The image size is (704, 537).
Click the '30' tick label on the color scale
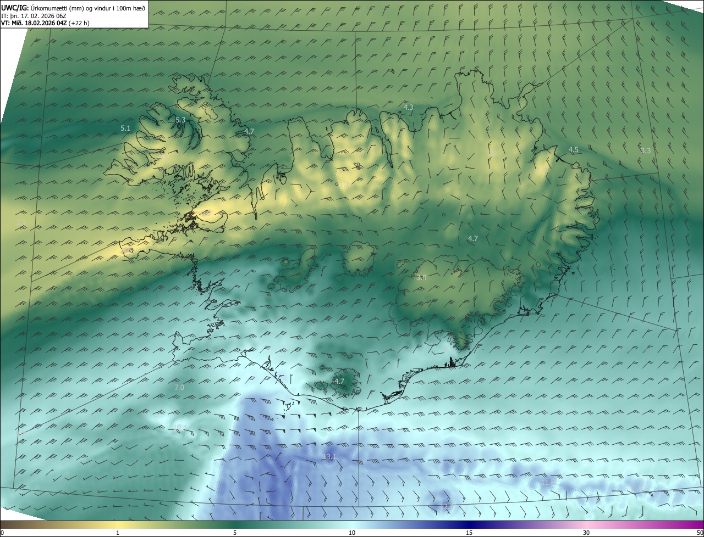coord(586,533)
